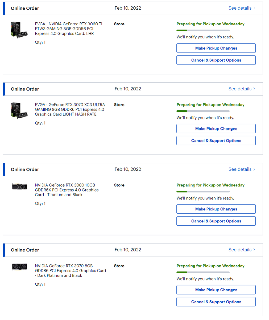The width and height of the screenshot is (269, 320).
Task: Click the Feb 10, 2022 date on RTX 3070 XC3 ULTRA order
Action: pyautogui.click(x=128, y=89)
